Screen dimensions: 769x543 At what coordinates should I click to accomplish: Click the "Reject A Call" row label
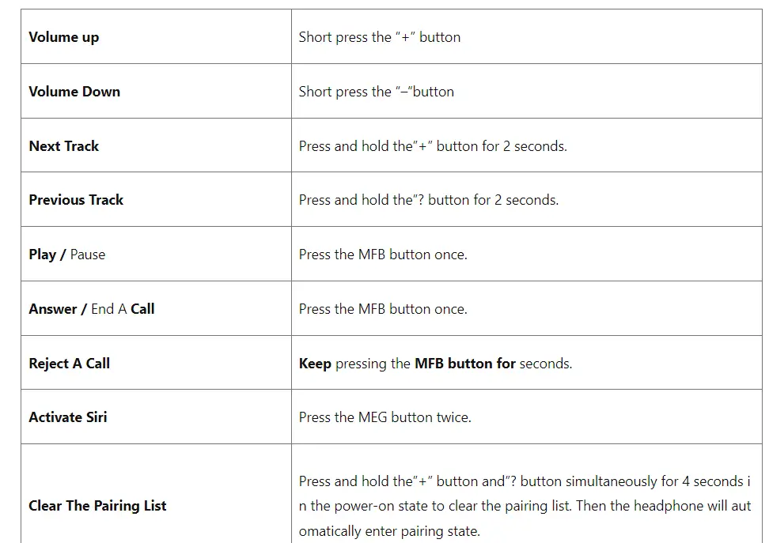coord(69,364)
